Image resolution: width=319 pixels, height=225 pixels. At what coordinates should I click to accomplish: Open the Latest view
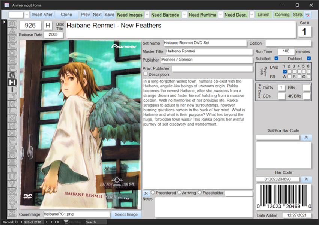click(x=264, y=15)
